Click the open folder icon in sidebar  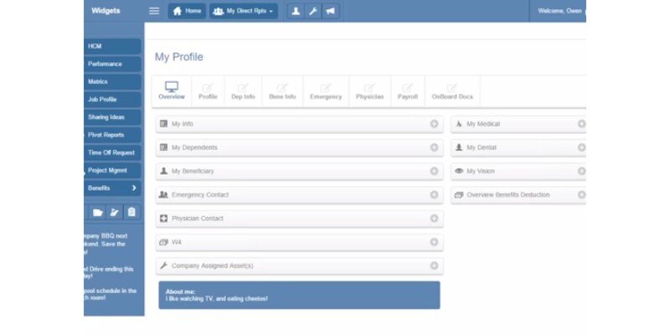(97, 213)
